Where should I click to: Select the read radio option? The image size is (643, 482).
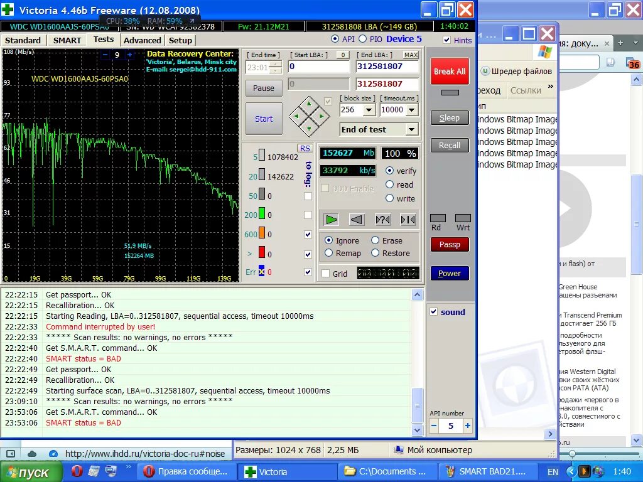pos(389,185)
